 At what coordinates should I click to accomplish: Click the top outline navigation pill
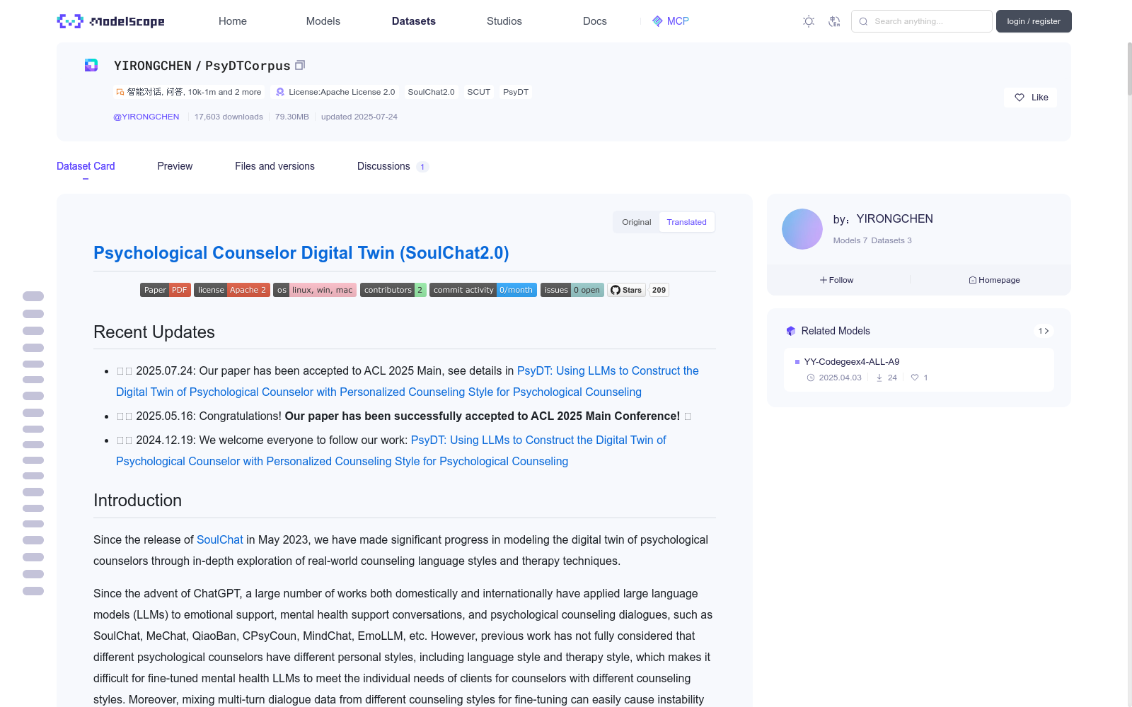[33, 296]
